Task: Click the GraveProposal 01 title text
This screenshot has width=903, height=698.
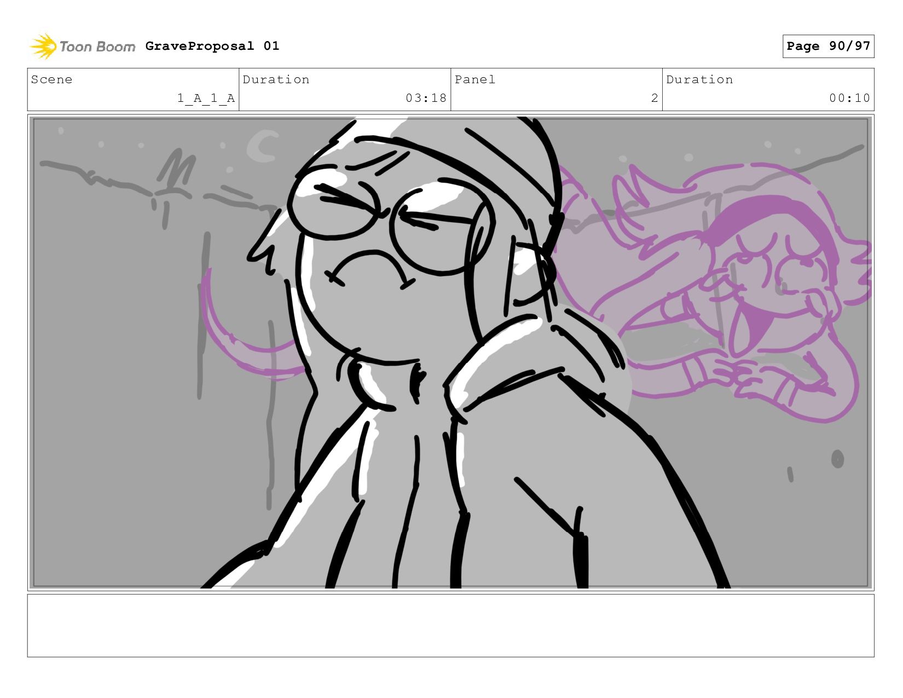Action: point(212,46)
